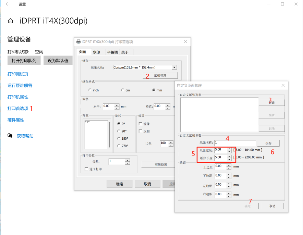
Task: Click the 比例 scale input field
Action: pyautogui.click(x=164, y=143)
